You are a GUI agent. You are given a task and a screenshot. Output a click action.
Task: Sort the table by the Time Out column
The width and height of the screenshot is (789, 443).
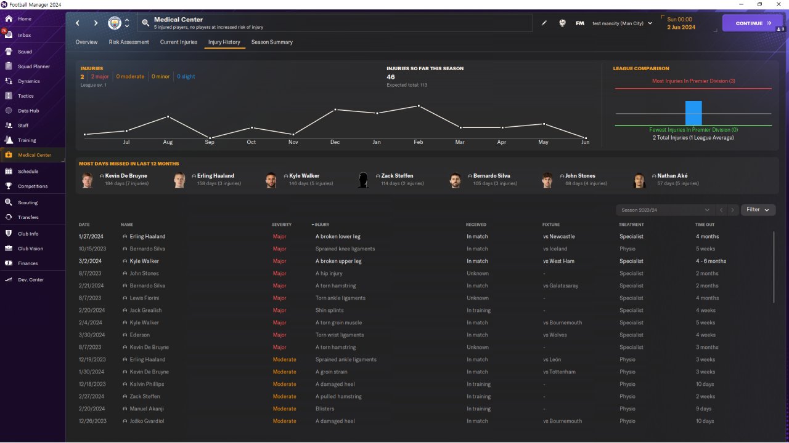[705, 225]
